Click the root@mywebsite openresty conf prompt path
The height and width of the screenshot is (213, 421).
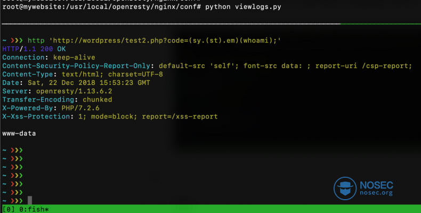[101, 7]
